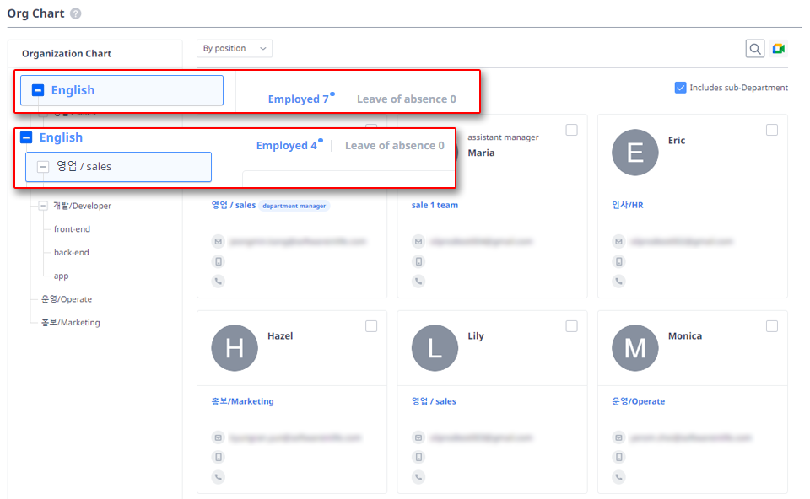This screenshot has height=499, width=810.
Task: Click the telephone icon on Monica's card
Action: pos(618,477)
